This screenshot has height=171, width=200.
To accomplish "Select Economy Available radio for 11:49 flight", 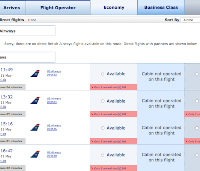I will click(102, 74).
